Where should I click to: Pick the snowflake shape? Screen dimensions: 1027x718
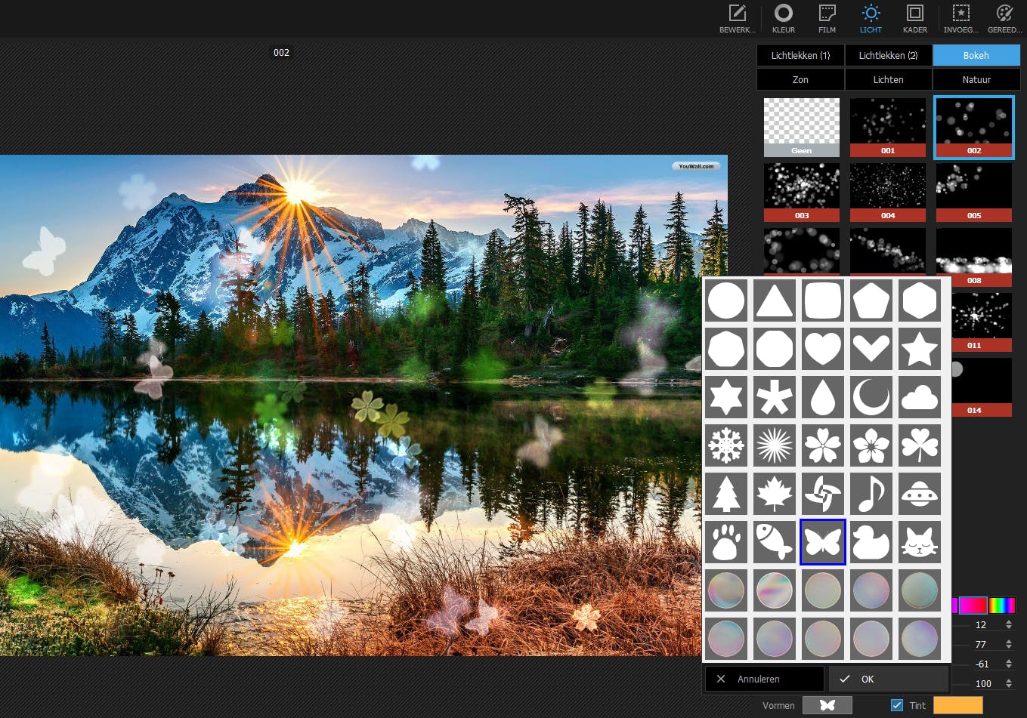tap(726, 445)
